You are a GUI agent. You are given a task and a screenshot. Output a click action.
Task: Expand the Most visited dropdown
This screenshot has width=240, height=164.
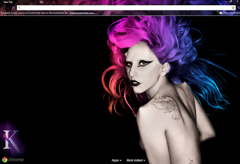[x=136, y=160]
